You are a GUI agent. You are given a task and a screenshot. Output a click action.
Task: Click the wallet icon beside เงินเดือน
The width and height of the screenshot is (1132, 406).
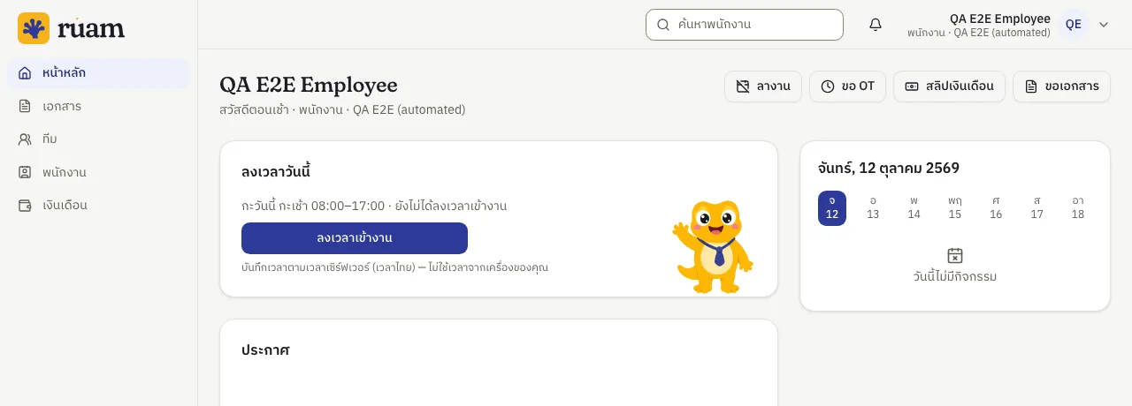[25, 205]
